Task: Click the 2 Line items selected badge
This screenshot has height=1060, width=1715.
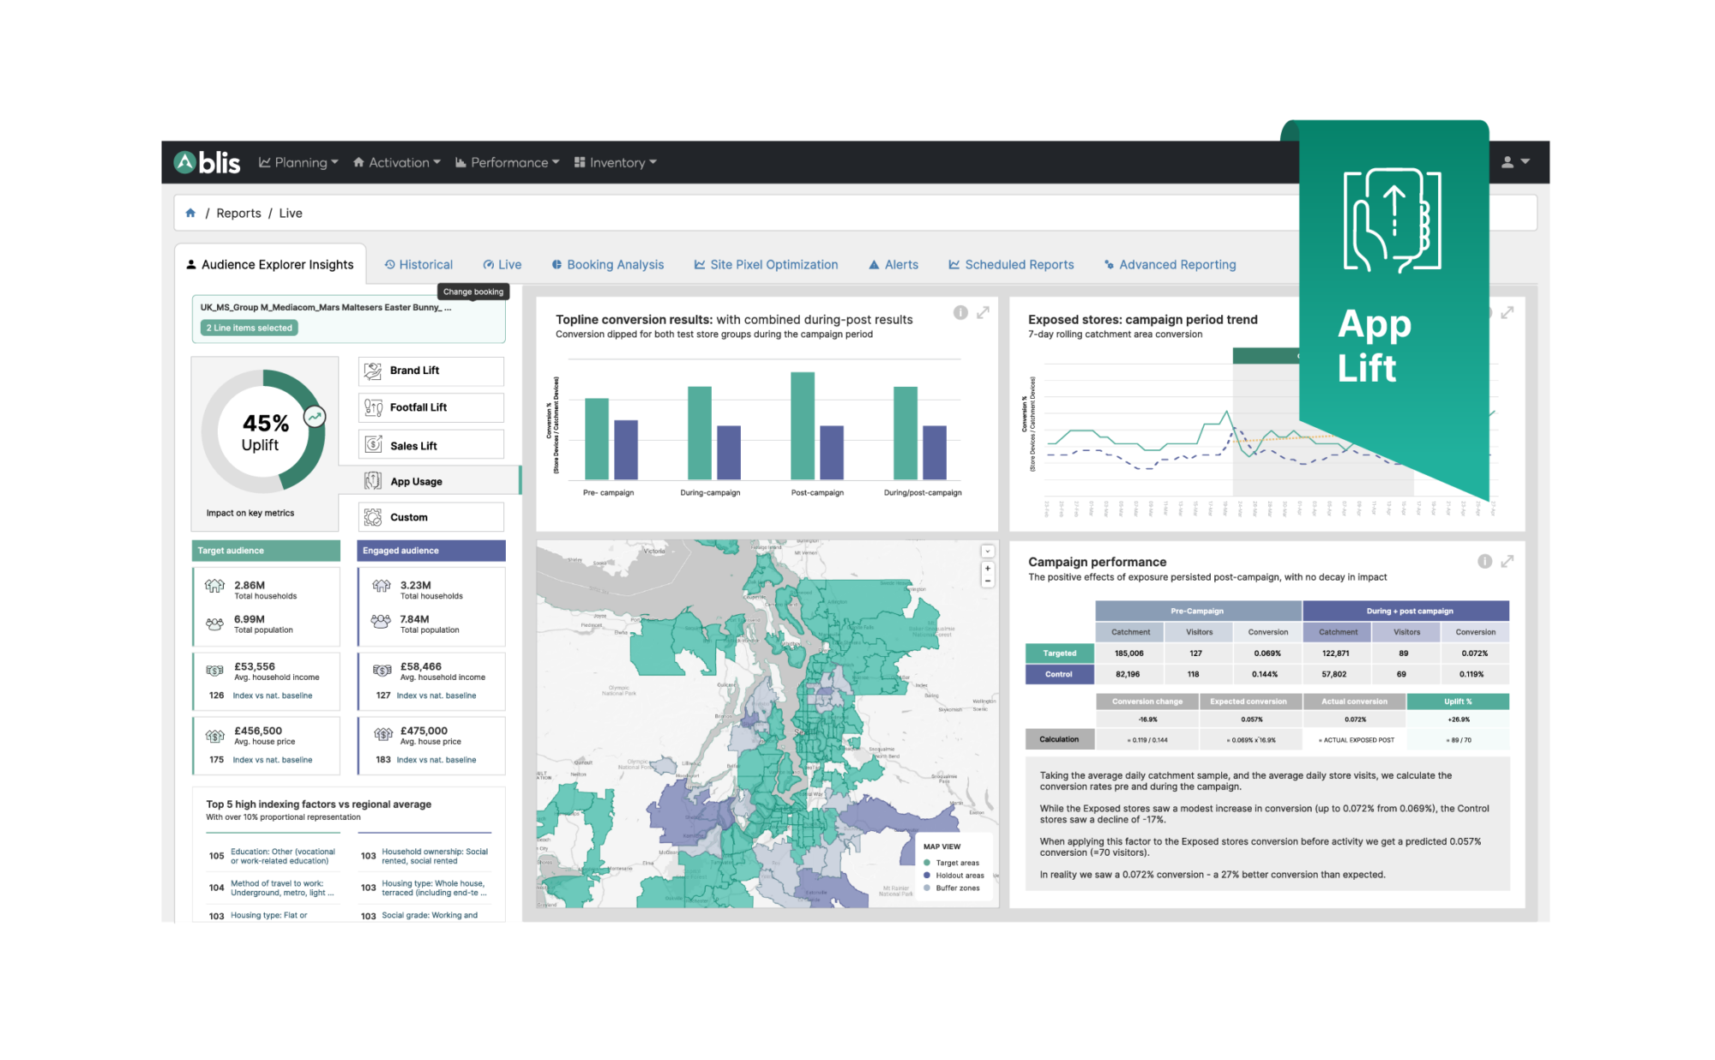Action: (x=250, y=328)
